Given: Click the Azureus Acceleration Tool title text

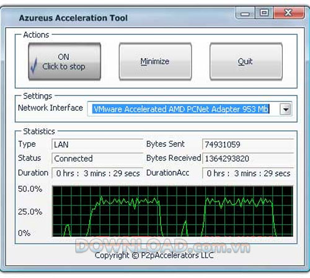Looking at the screenshot, I should coord(73,18).
